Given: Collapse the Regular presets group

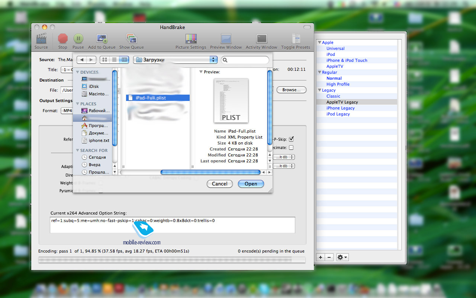Looking at the screenshot, I should pyautogui.click(x=319, y=72).
